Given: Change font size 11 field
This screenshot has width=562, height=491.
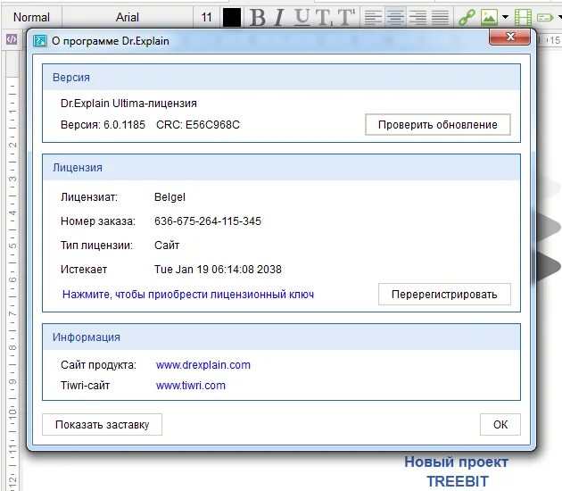Looking at the screenshot, I should pos(206,17).
